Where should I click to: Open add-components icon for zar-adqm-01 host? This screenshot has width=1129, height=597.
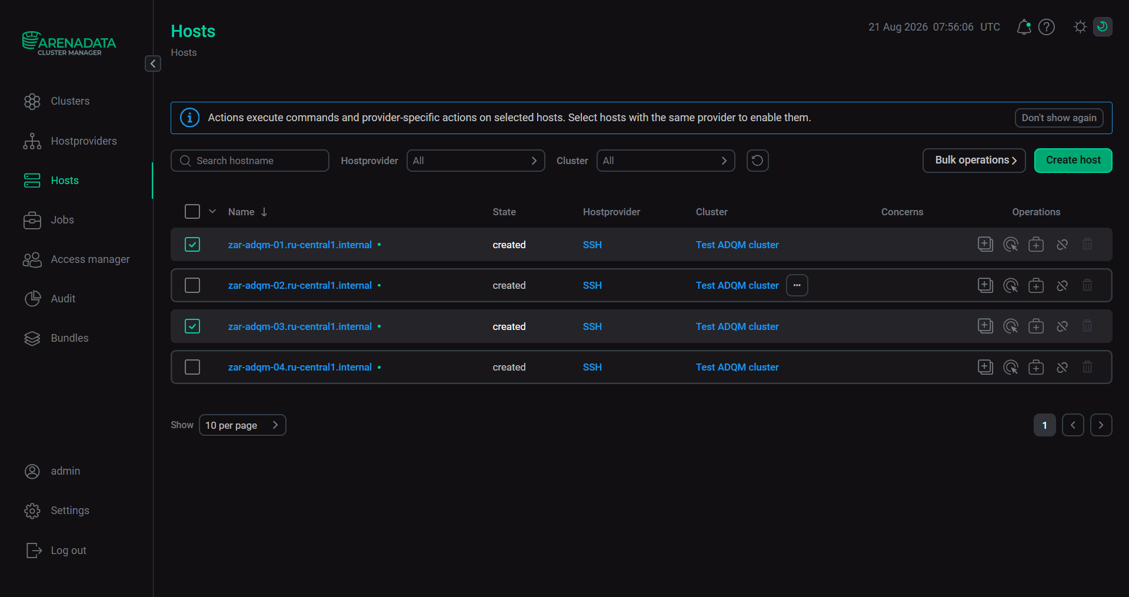(985, 244)
